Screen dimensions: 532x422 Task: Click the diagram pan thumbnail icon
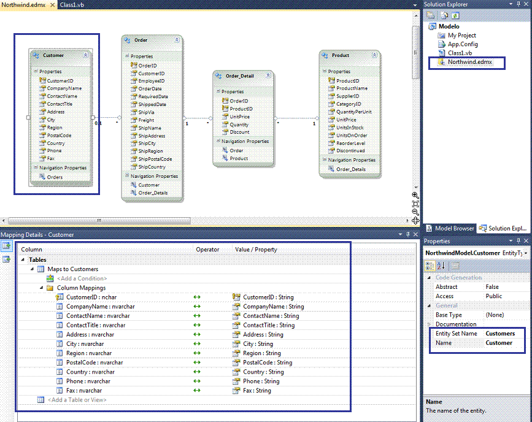click(415, 221)
